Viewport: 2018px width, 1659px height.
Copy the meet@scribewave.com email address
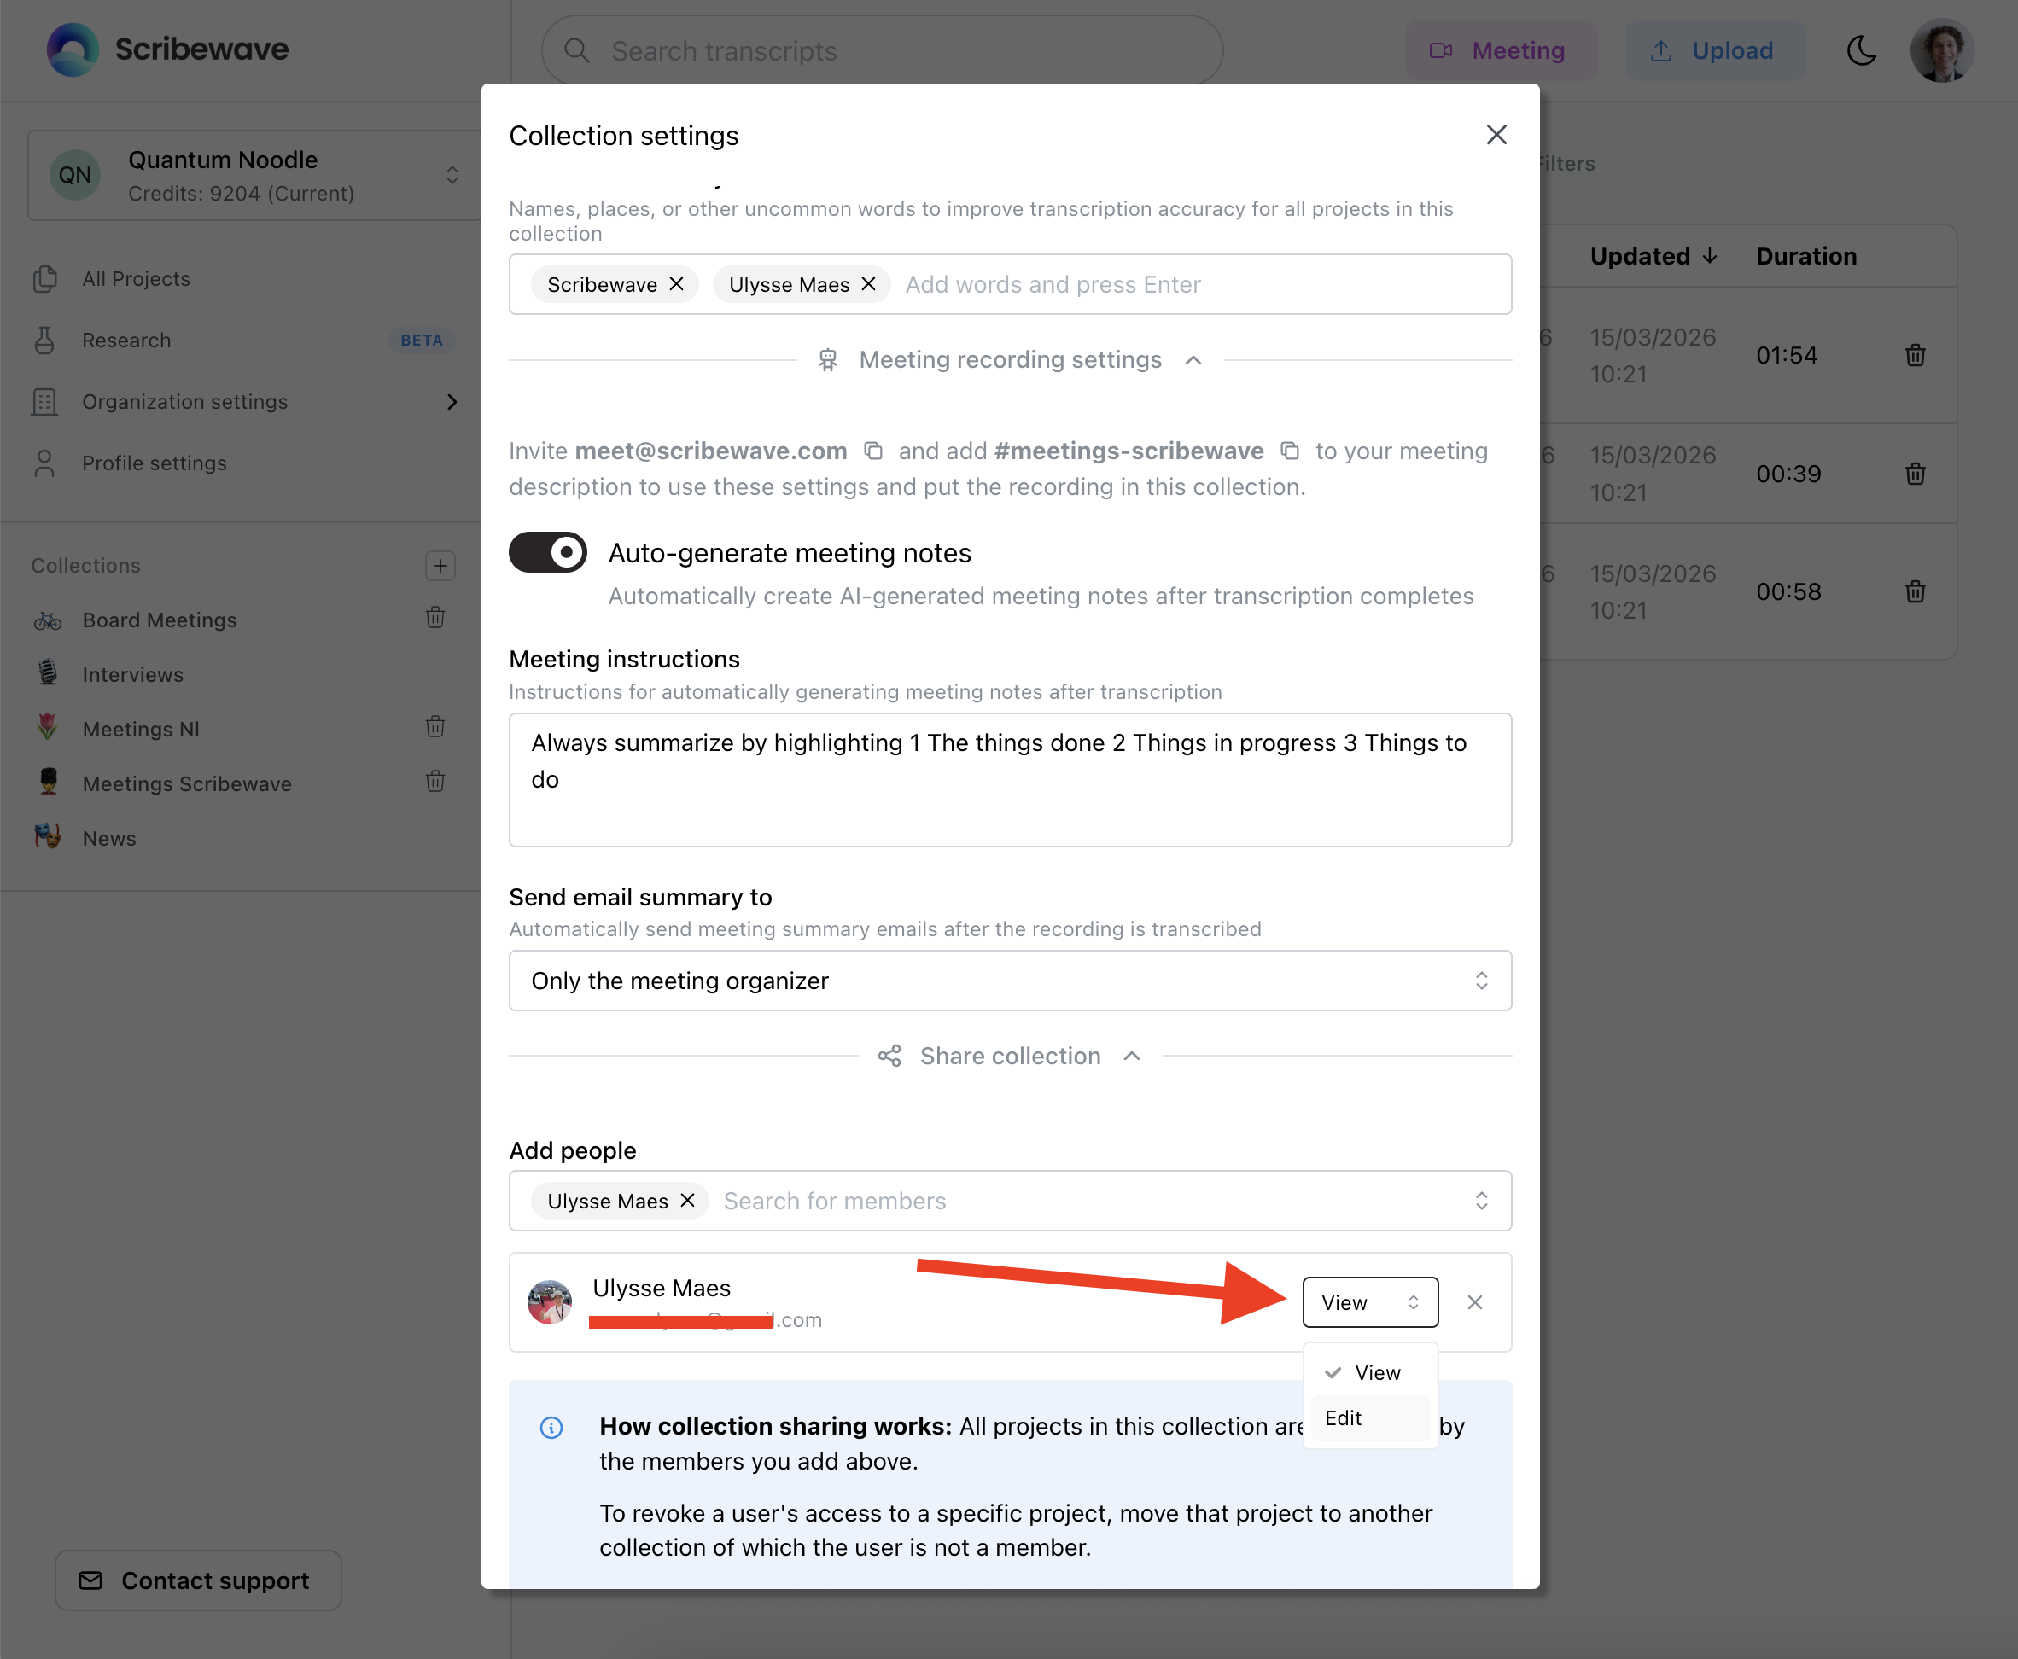coord(872,451)
